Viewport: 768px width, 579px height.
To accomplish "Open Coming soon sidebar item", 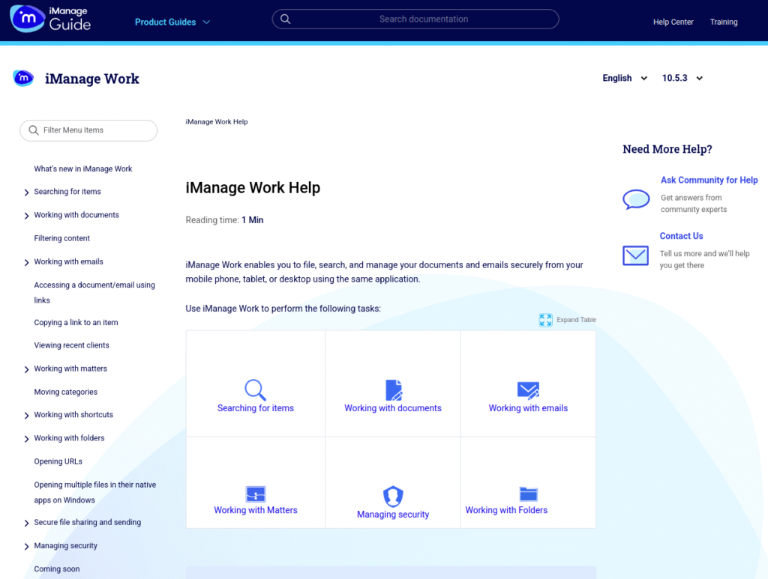I will click(x=57, y=569).
